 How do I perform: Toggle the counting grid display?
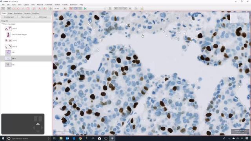[130, 8]
